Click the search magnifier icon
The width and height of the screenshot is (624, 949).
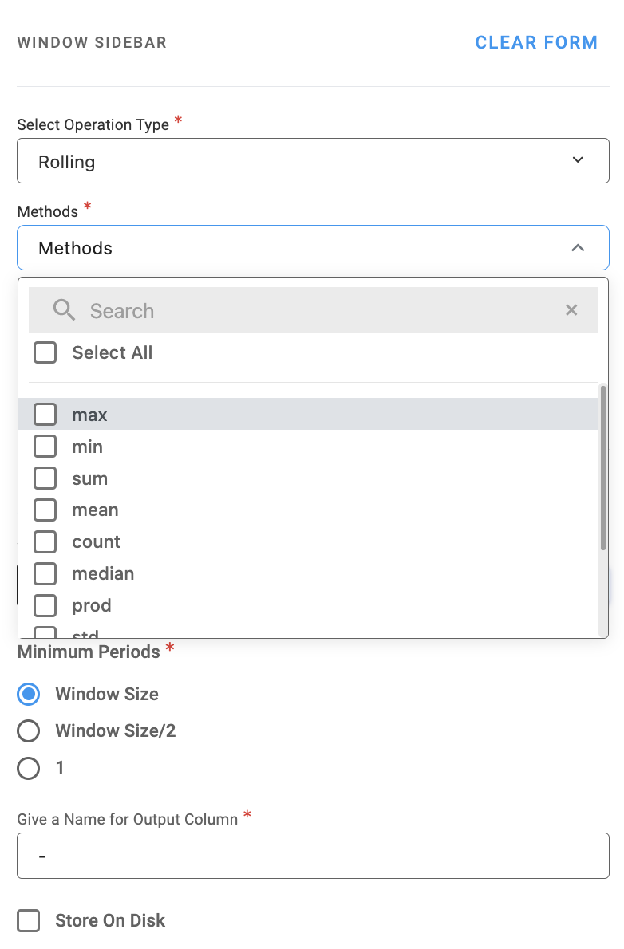point(64,310)
